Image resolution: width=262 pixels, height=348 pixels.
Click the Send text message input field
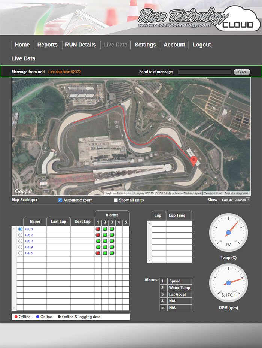click(204, 72)
